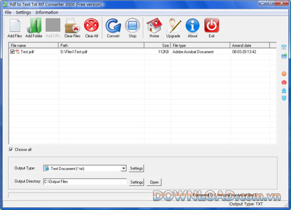This screenshot has height=210, width=291.
Task: Close the converter window
Action: pos(282,3)
